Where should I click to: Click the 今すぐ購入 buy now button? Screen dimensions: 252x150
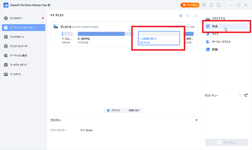pos(190,5)
